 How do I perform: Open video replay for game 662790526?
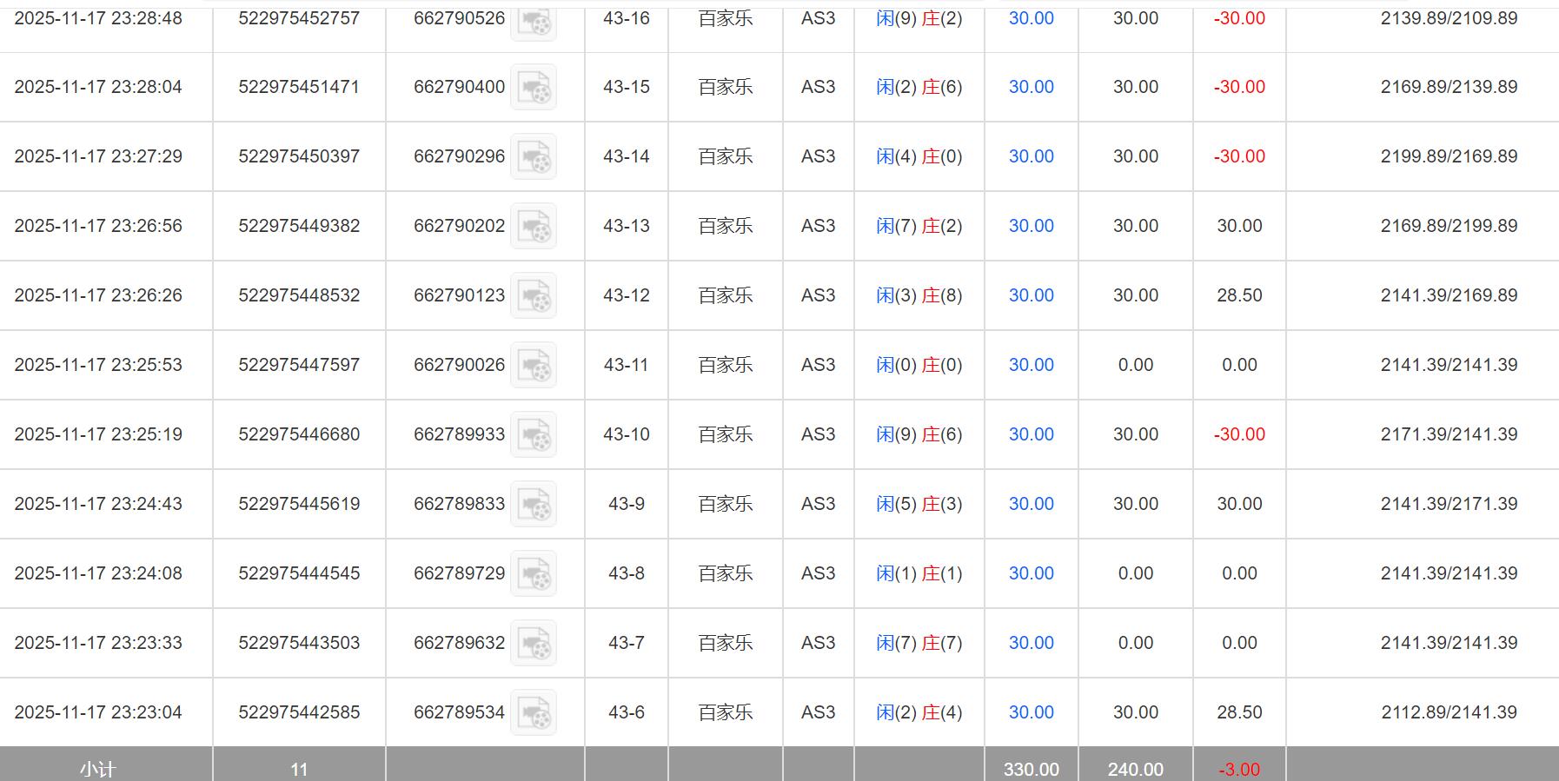point(533,20)
